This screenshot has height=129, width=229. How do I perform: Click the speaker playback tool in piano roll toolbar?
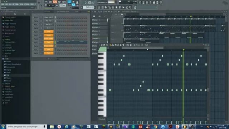131,45
